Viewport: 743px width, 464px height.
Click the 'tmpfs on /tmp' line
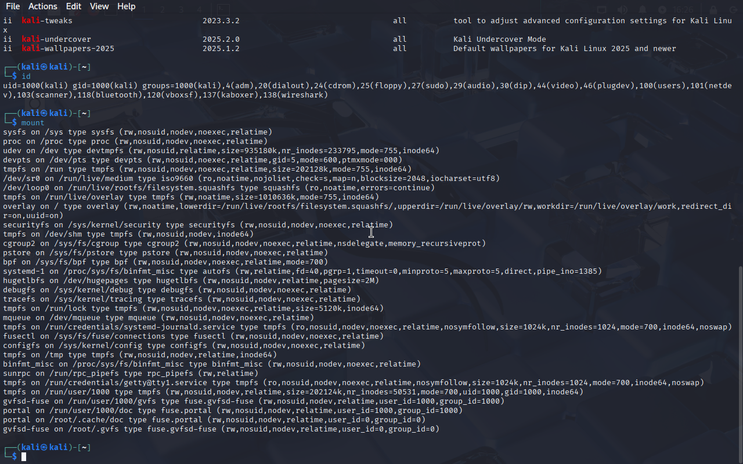(140, 354)
